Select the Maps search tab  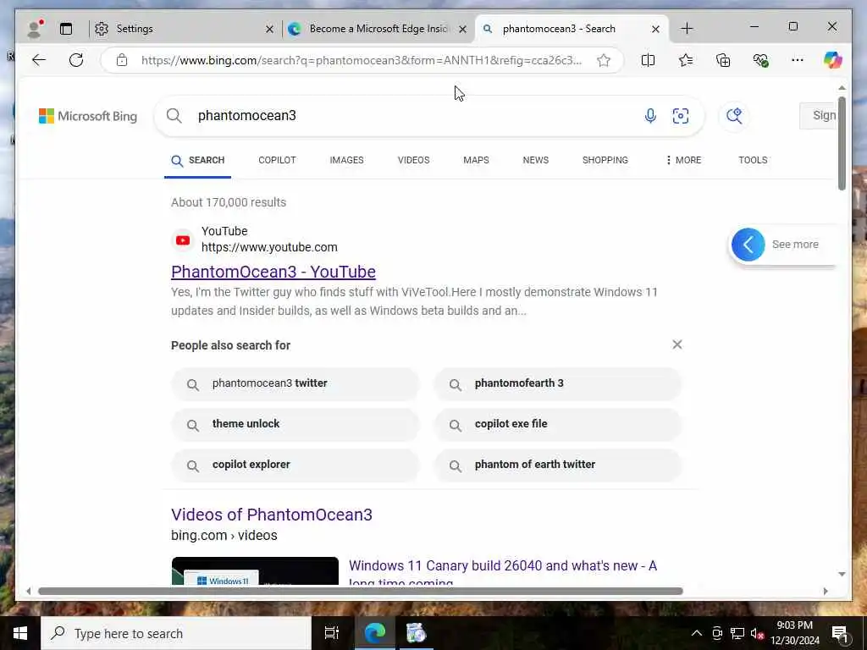(x=476, y=160)
